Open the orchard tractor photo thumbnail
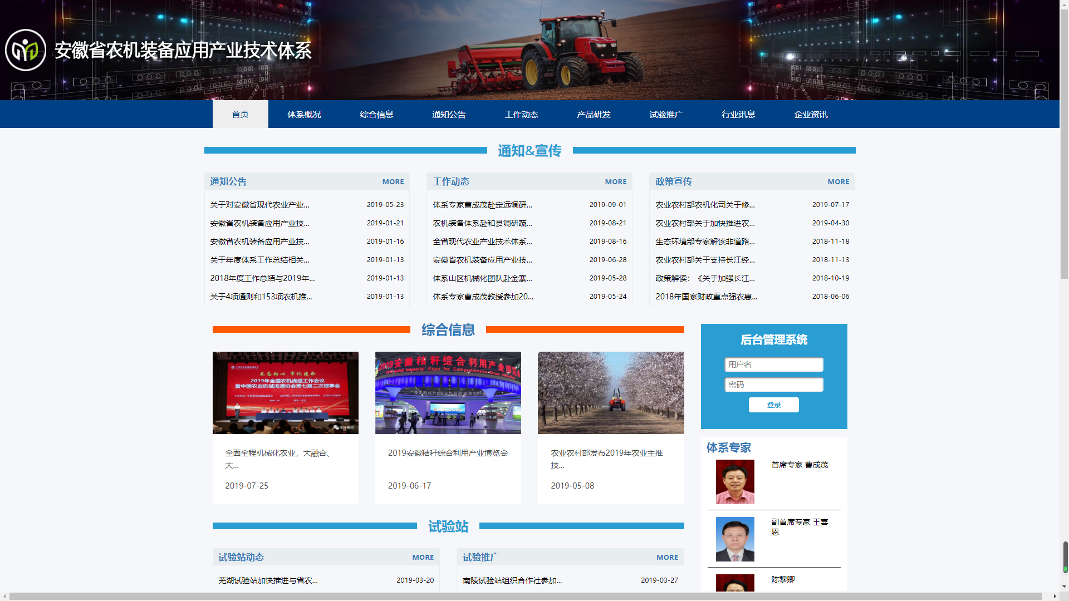 point(611,393)
